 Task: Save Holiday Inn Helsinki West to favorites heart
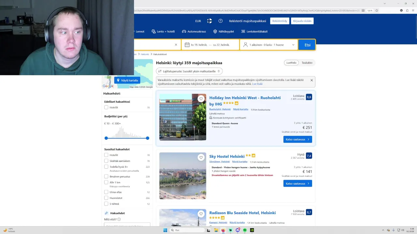pyautogui.click(x=201, y=99)
